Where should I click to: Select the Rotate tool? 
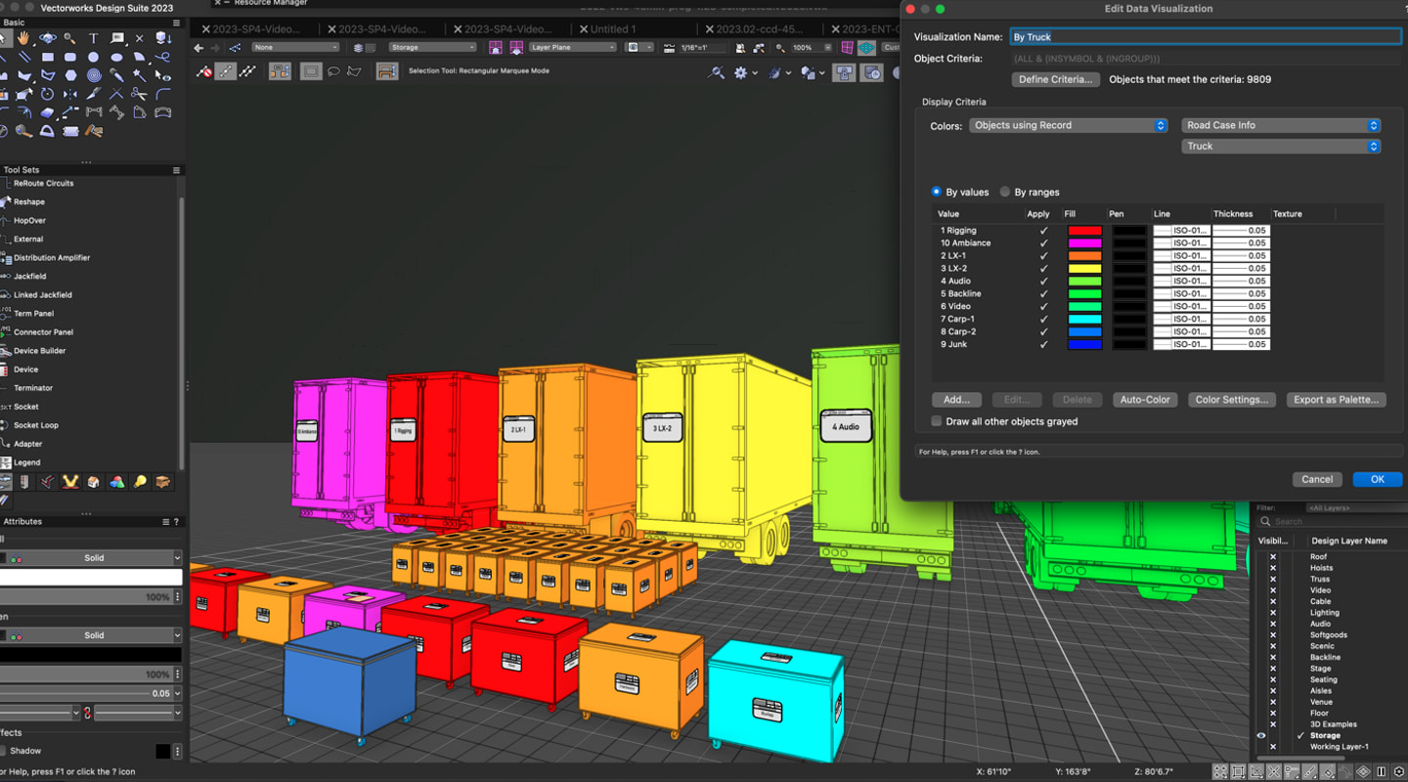(x=47, y=94)
